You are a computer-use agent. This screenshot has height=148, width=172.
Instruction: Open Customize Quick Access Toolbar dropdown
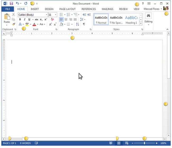pyautogui.click(x=37, y=4)
